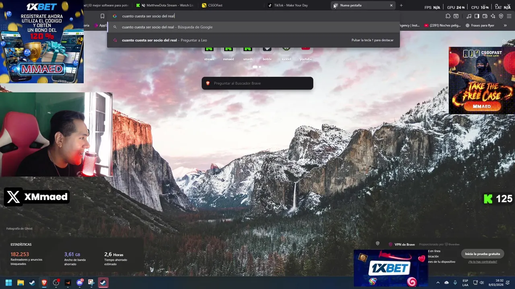Open File Explorer from the taskbar

tap(21, 283)
